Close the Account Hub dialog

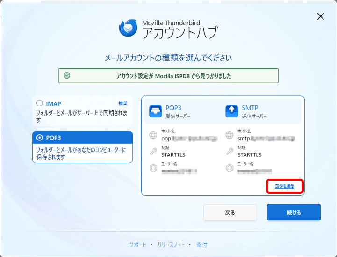click(321, 16)
